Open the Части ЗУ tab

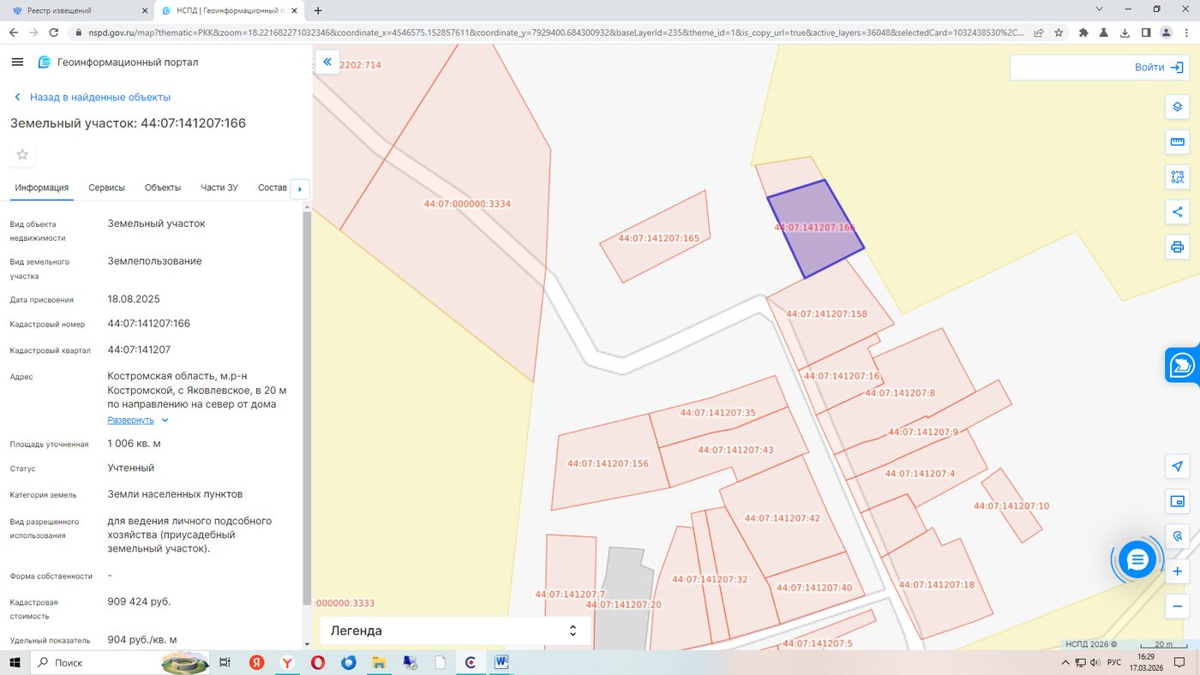click(219, 188)
